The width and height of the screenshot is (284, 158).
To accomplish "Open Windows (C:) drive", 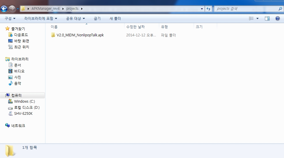I will point(24,101).
